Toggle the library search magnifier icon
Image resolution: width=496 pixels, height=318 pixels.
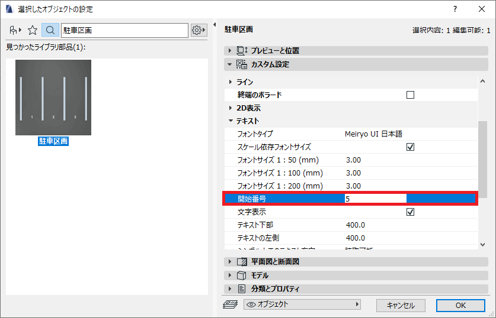pos(50,30)
